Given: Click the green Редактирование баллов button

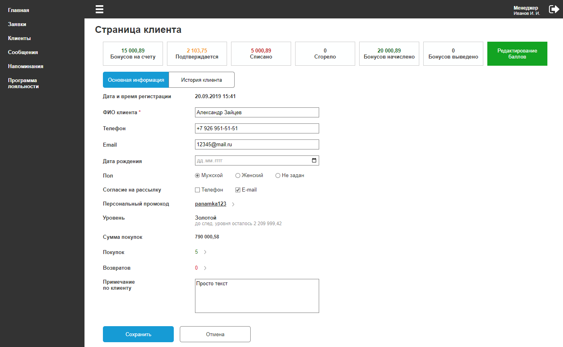Looking at the screenshot, I should tap(517, 54).
